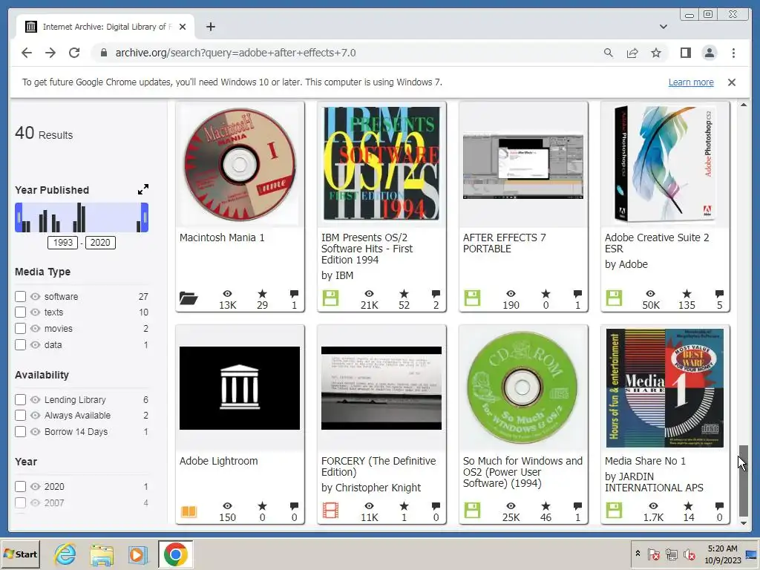Open the tab search chevron
This screenshot has height=570, width=760.
tap(664, 27)
